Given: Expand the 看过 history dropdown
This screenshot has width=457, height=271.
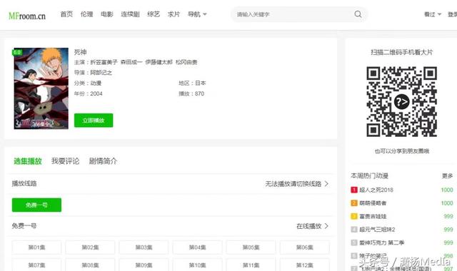Looking at the screenshot, I should point(433,14).
